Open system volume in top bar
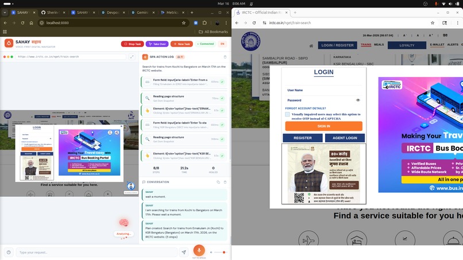The height and width of the screenshot is (260, 463). click(x=450, y=3)
